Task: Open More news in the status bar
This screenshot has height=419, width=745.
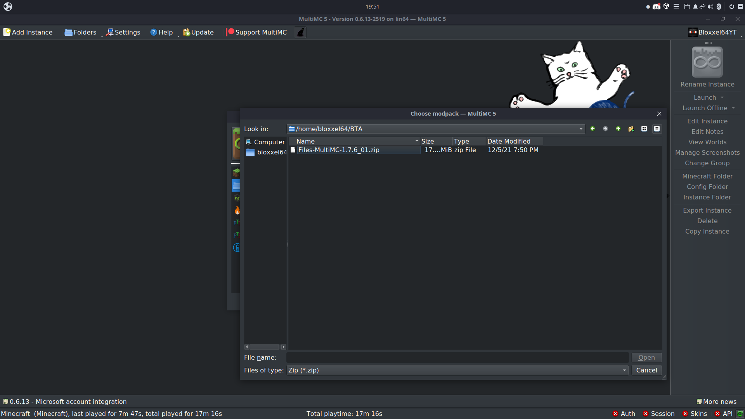Action: point(716,402)
